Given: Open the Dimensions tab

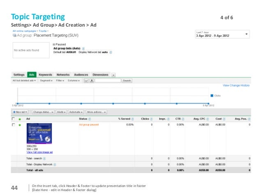Looking at the screenshot, I should pos(100,75).
